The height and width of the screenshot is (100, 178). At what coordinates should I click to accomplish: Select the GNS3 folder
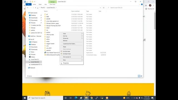tap(48, 28)
